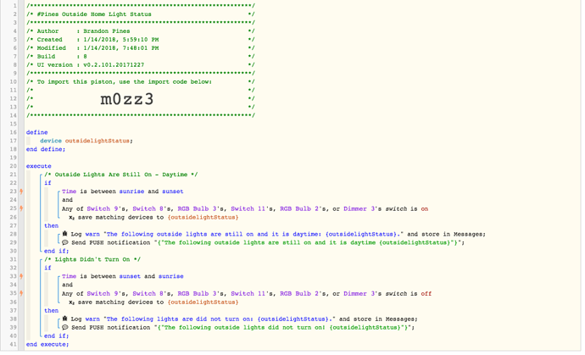This screenshot has width=585, height=355.
Task: Click the 'and' operator on line 24
Action: (x=68, y=200)
